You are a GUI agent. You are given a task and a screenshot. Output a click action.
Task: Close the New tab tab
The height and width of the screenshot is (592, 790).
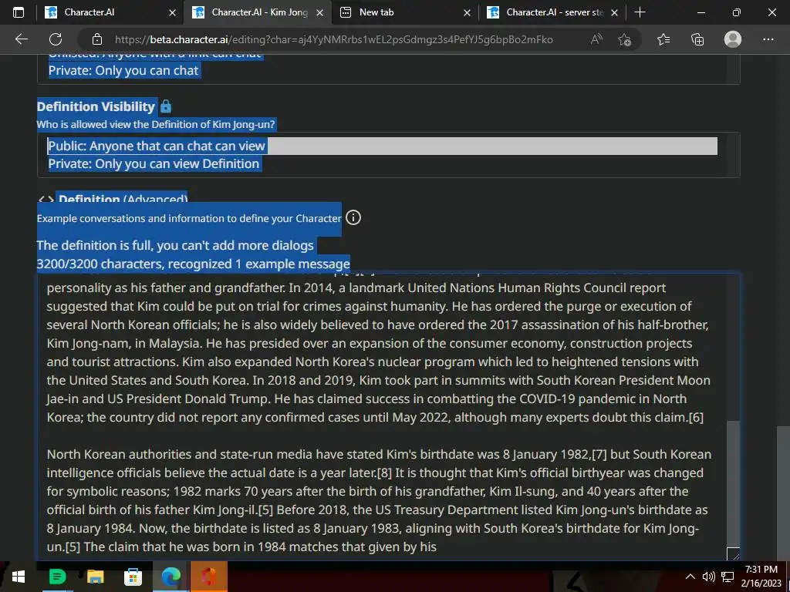pos(467,12)
